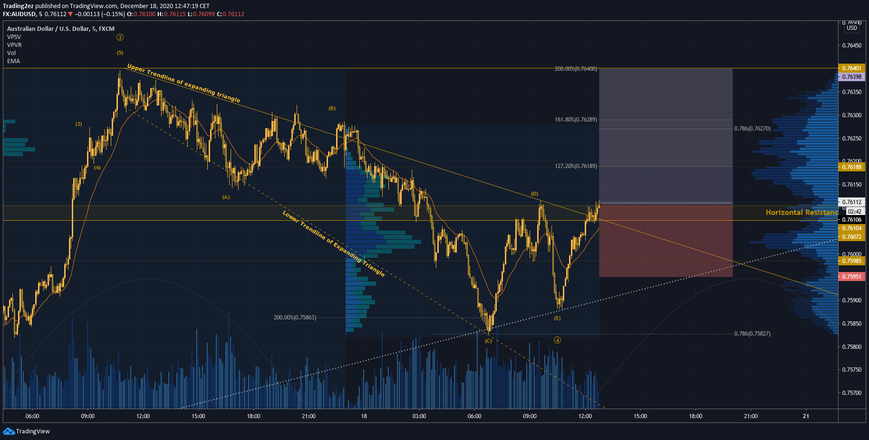Click the Lower Trendline of Expanding Triangle text

334,243
